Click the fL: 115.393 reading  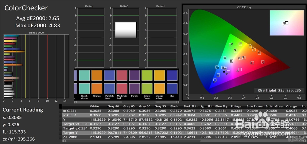tap(14, 132)
